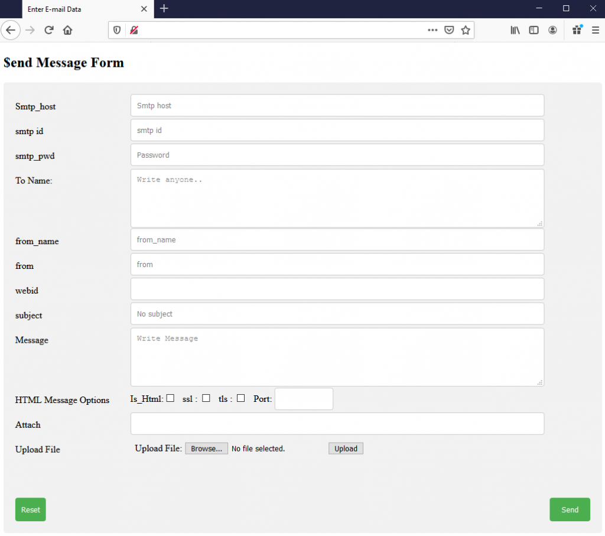605x536 pixels.
Task: Click the green Reset button
Action: pyautogui.click(x=31, y=509)
